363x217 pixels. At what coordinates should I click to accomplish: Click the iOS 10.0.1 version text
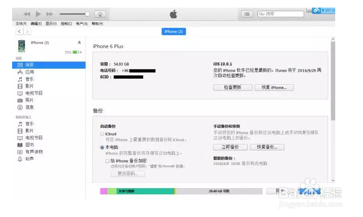point(223,64)
